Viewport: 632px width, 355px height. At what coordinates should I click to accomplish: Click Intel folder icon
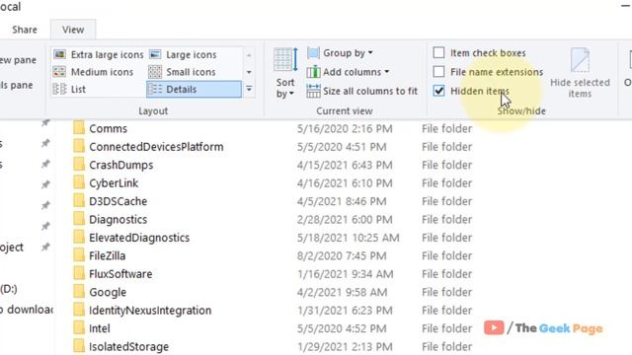pyautogui.click(x=79, y=328)
